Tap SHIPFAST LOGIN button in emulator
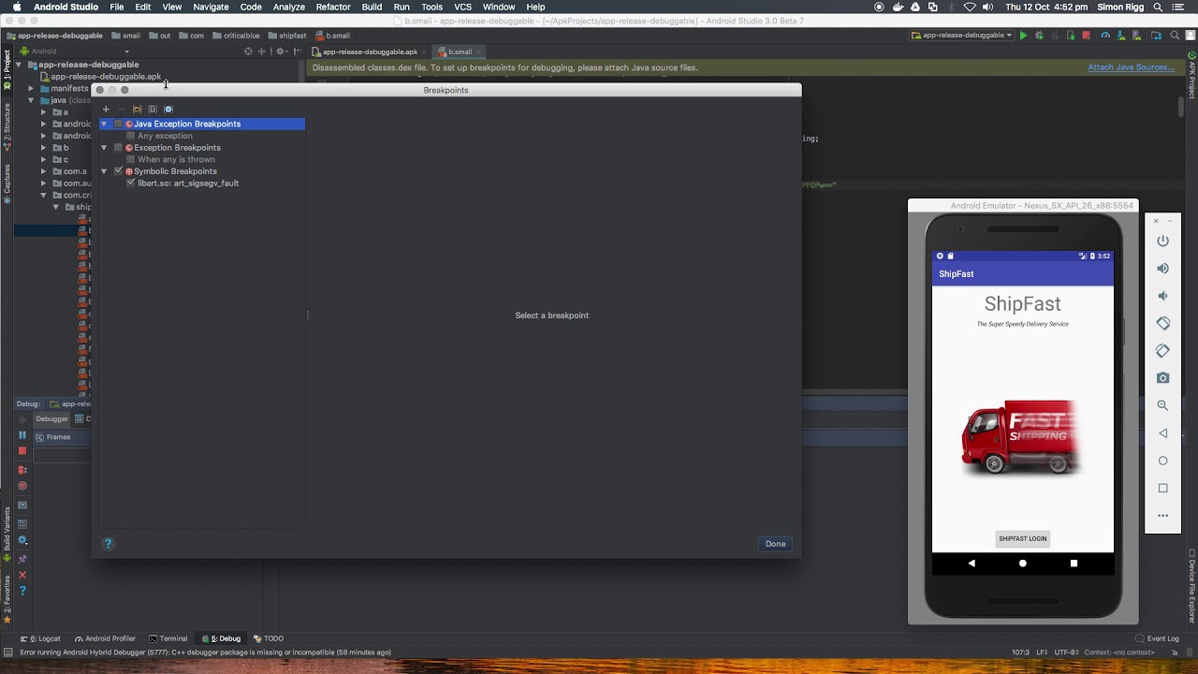Viewport: 1198px width, 674px height. point(1022,538)
